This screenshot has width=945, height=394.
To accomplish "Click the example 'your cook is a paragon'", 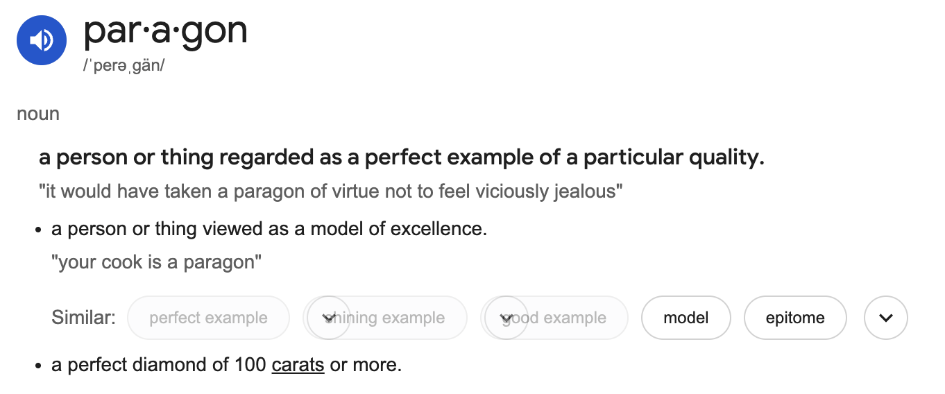I will (157, 264).
